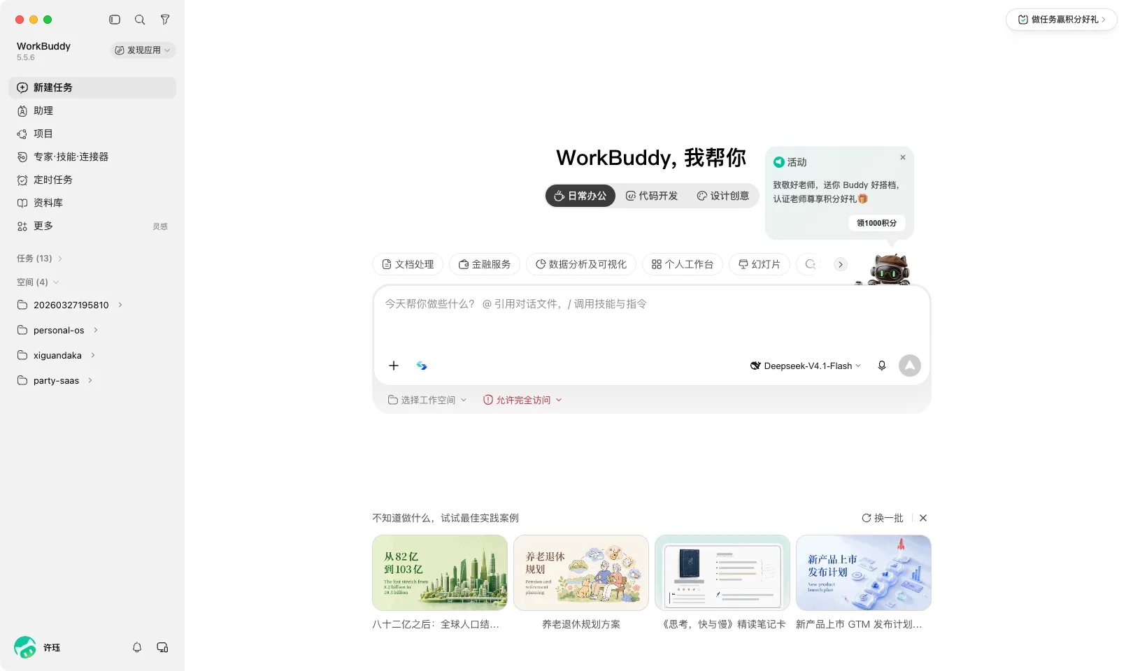The width and height of the screenshot is (1126, 671).
Task: Click the blue skill icon beside plus
Action: coord(422,366)
